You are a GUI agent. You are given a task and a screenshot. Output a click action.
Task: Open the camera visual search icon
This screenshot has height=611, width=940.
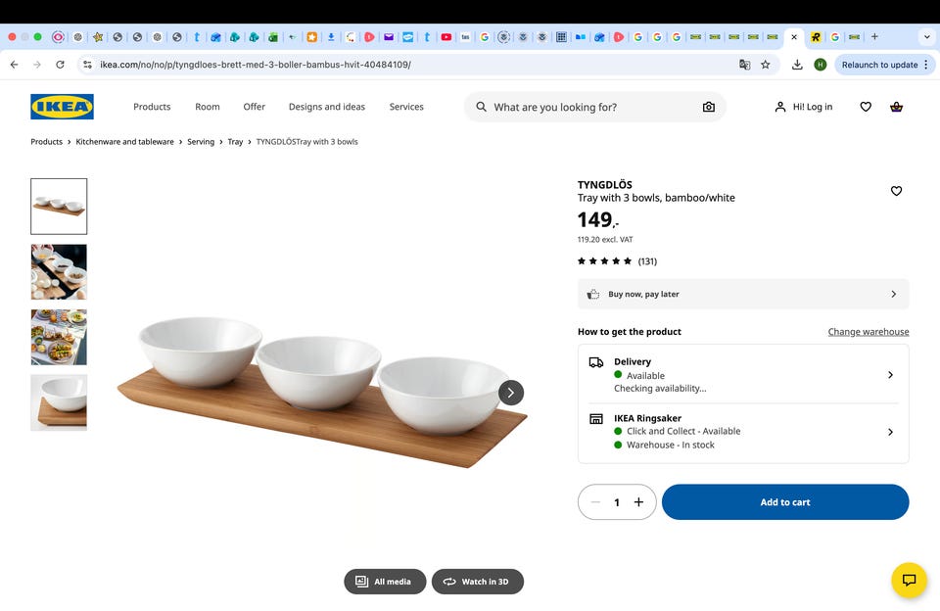pyautogui.click(x=709, y=107)
